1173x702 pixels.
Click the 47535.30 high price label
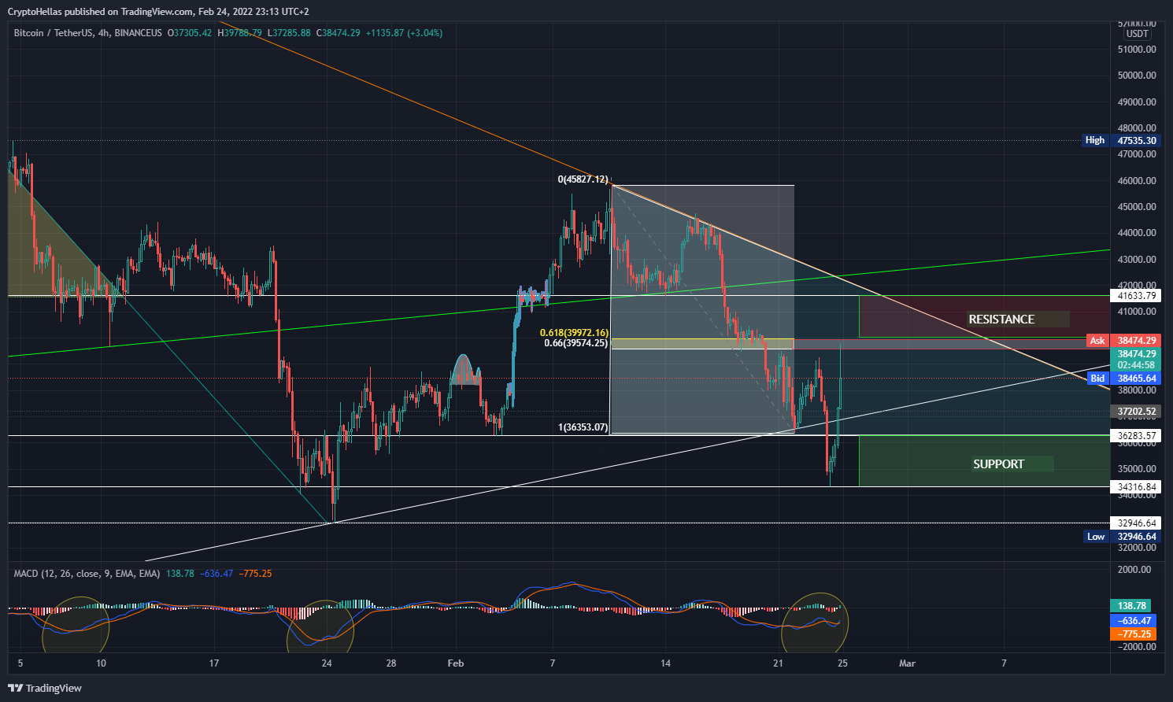pos(1138,141)
